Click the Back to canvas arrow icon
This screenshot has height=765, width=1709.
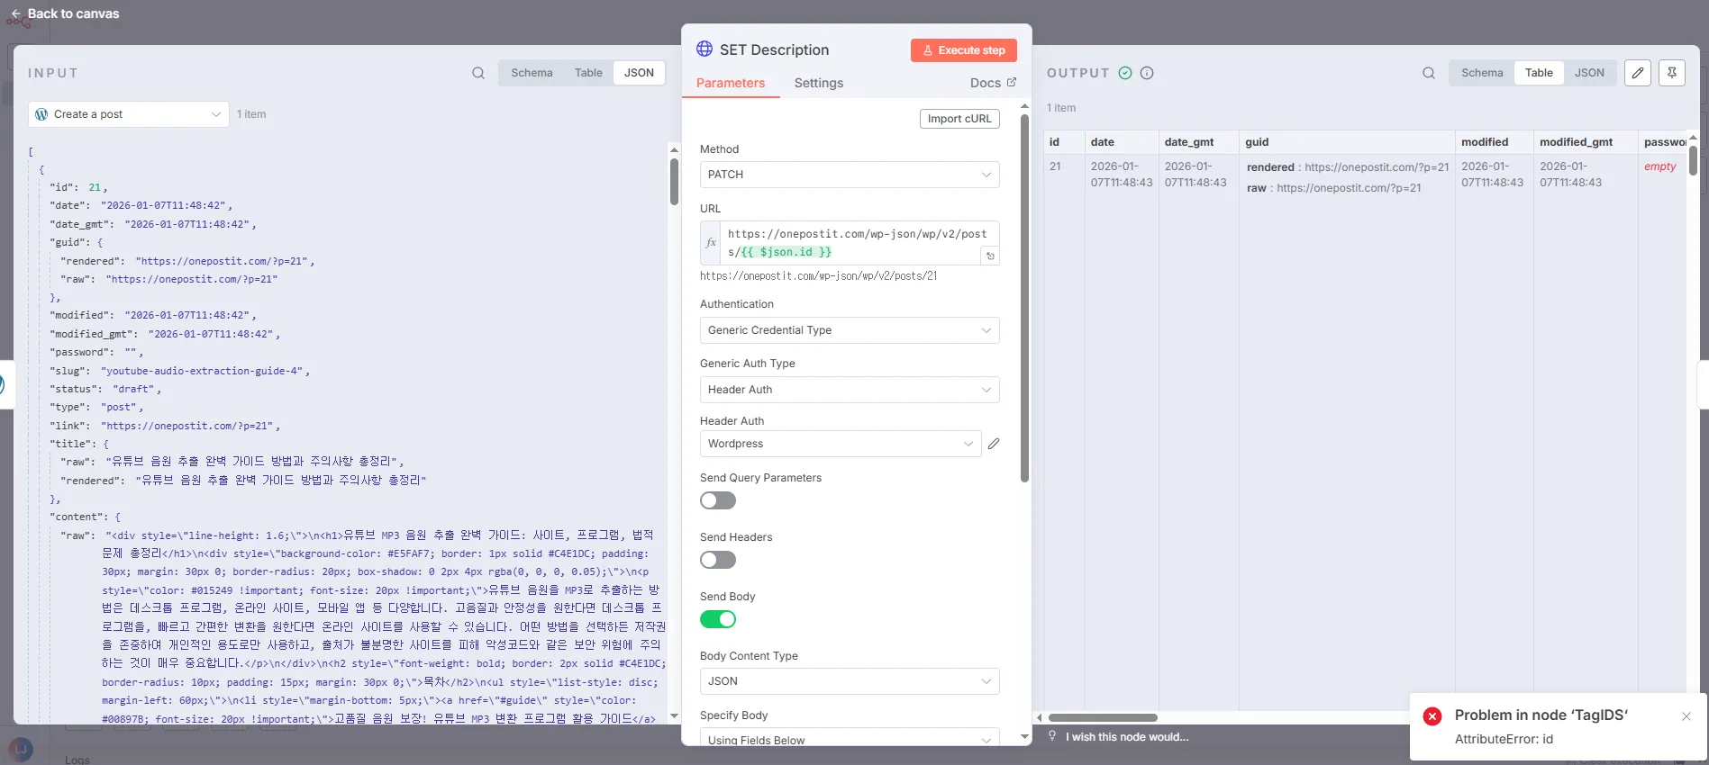[15, 13]
